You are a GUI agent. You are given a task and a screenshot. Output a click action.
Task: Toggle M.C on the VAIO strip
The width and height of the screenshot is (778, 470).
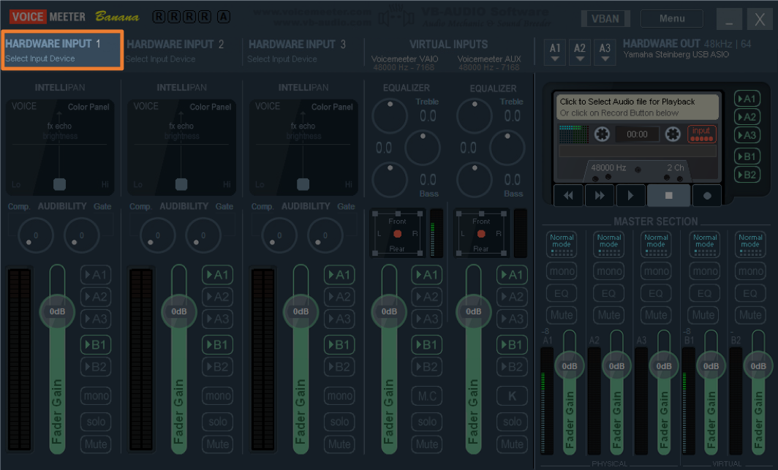[x=427, y=395]
